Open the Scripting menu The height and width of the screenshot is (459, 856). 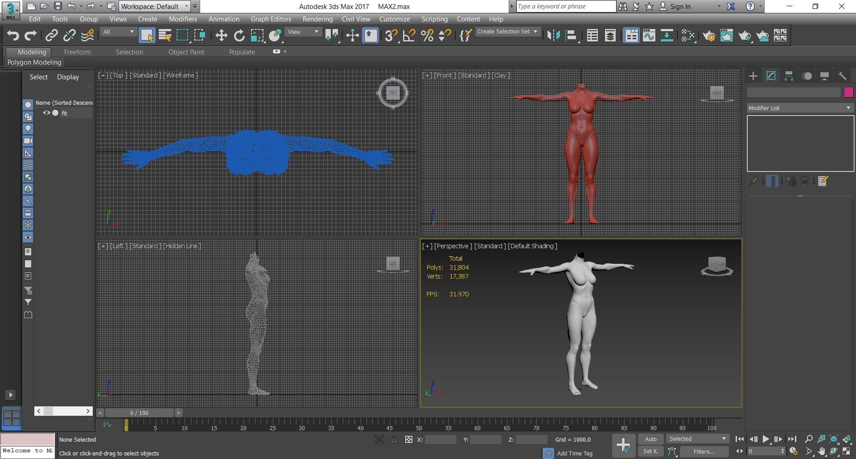tap(434, 19)
